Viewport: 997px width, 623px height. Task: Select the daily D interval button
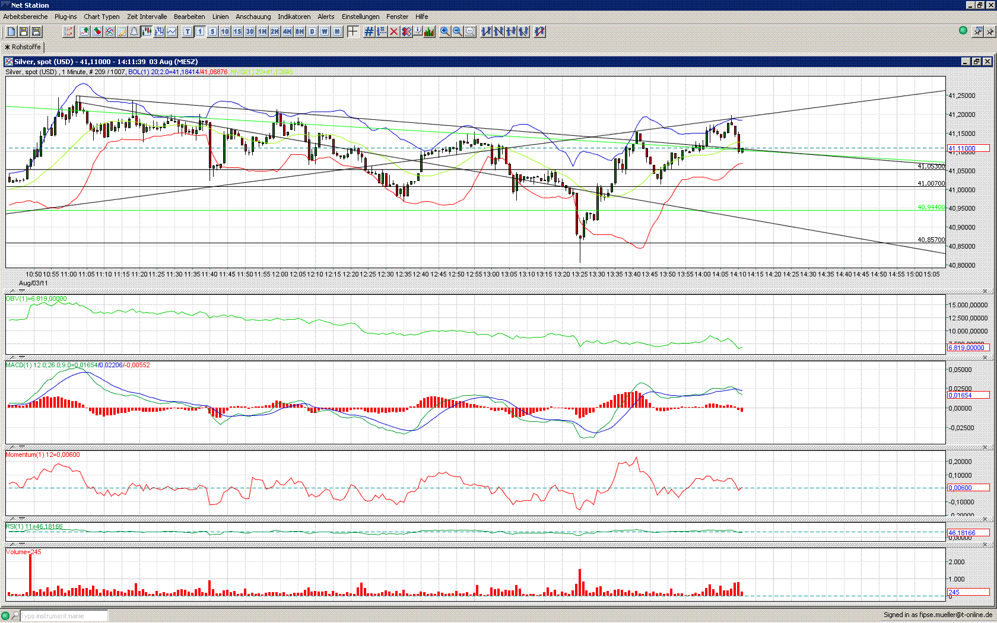tap(312, 31)
